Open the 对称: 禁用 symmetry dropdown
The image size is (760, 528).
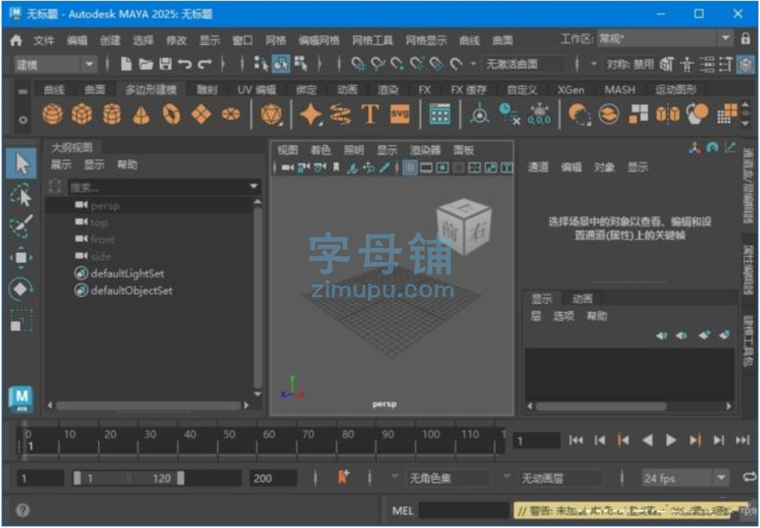click(x=630, y=64)
